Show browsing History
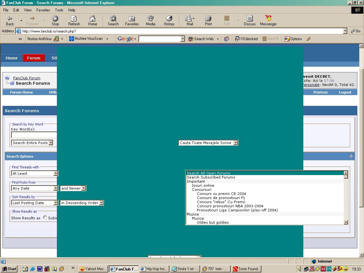The image size is (364, 273). (169, 21)
